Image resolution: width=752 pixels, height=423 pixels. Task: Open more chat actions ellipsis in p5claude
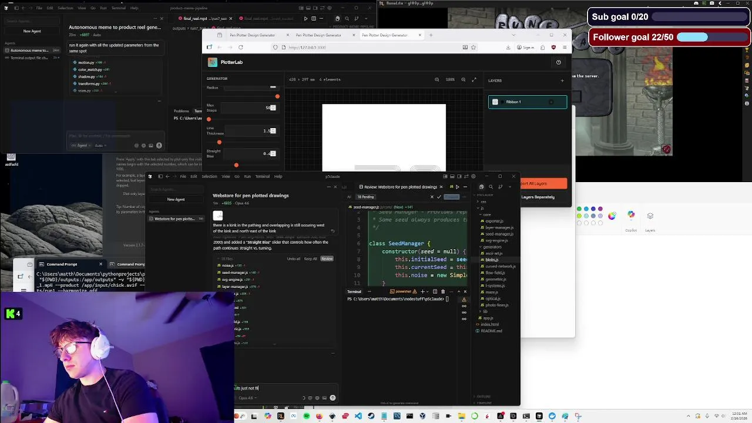click(328, 187)
